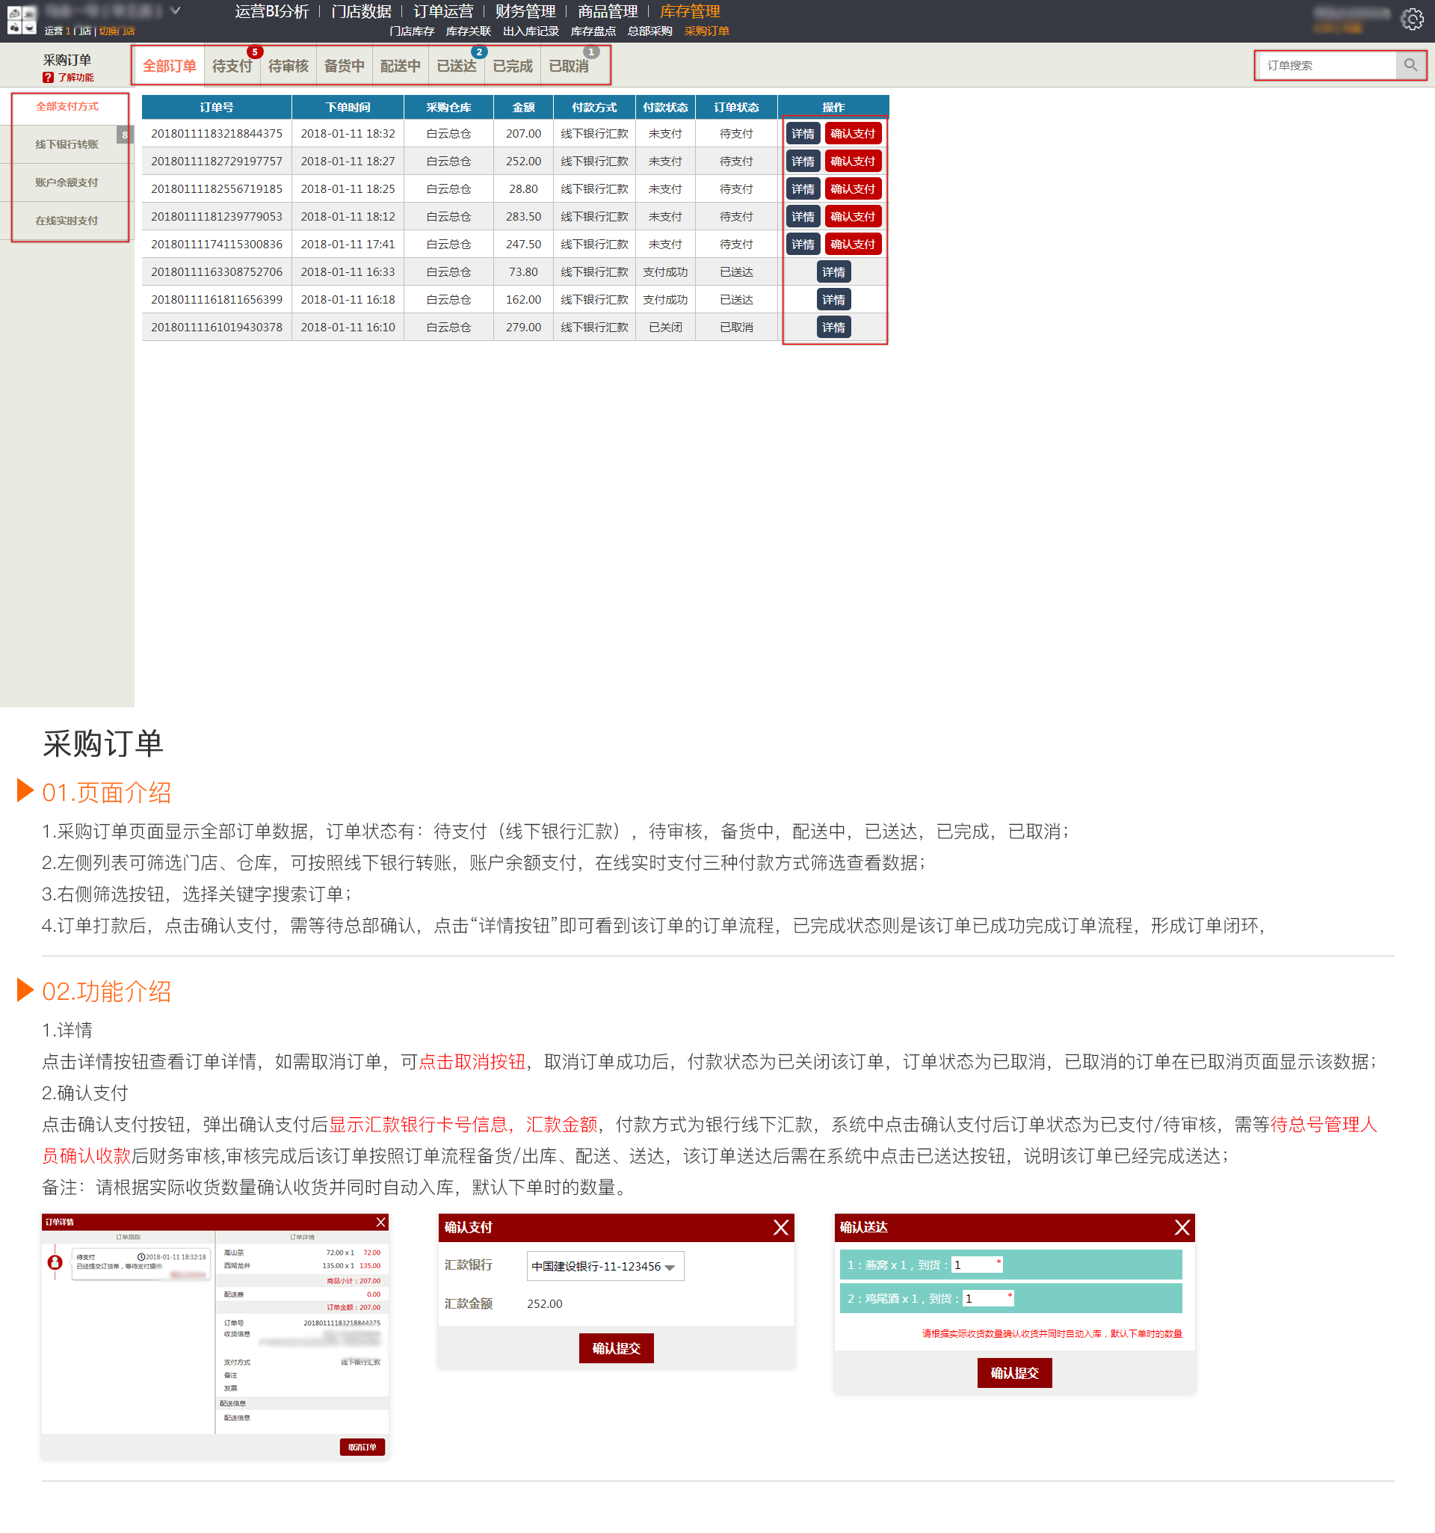The height and width of the screenshot is (1533, 1435).
Task: Filter by 在线实时支付
Action: (67, 221)
